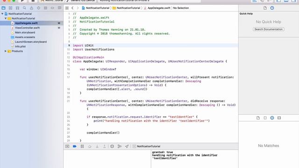Viewport: 299px width, 168px height.
Task: Click the 'completionHandler()' code line
Action: (103, 133)
